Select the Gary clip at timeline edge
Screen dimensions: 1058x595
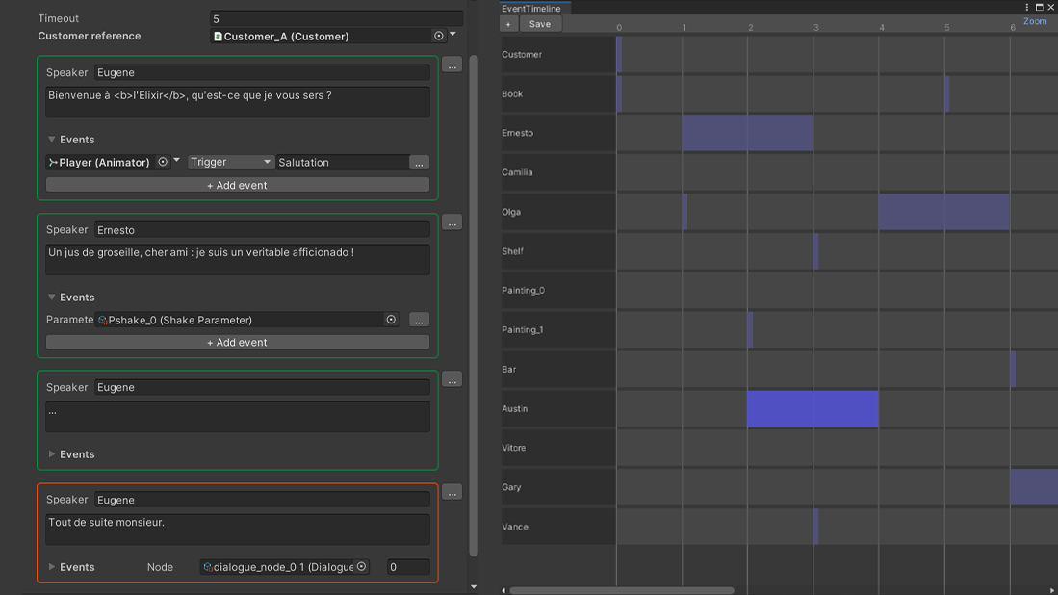(x=1034, y=487)
